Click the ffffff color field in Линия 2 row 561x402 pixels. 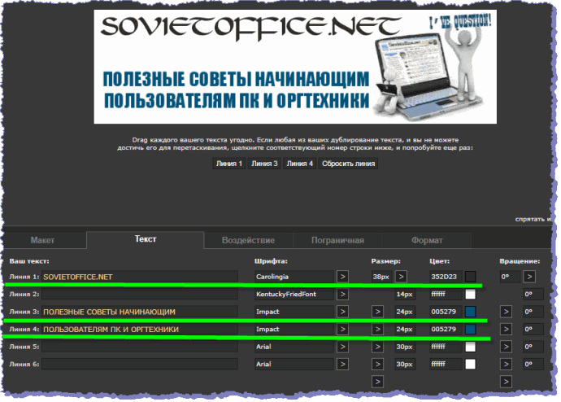pos(446,295)
